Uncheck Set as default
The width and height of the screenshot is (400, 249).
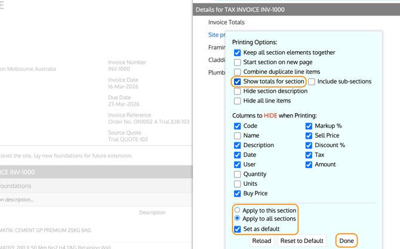(238, 229)
